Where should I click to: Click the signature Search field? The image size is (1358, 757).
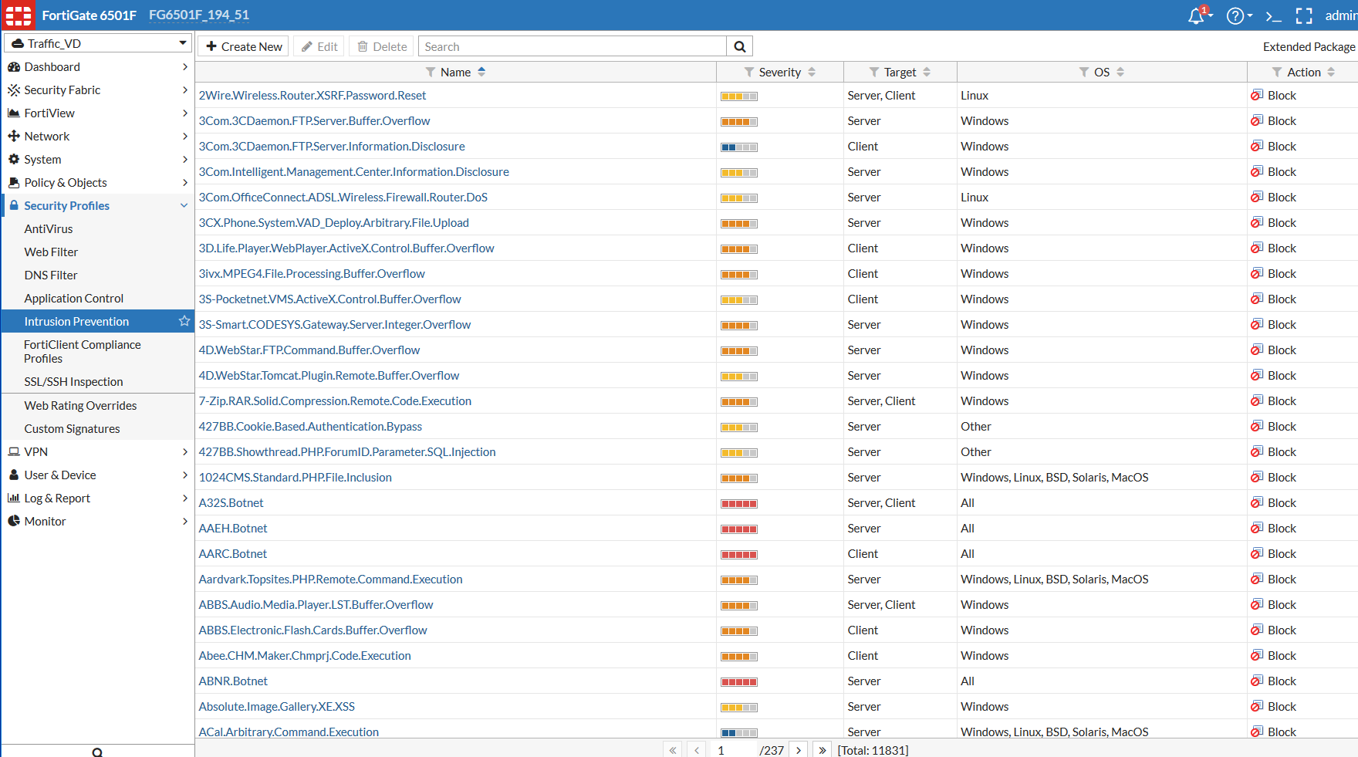click(573, 46)
